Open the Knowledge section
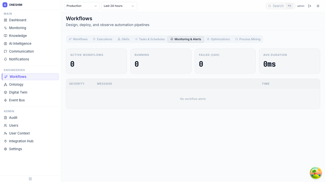 pos(18,36)
